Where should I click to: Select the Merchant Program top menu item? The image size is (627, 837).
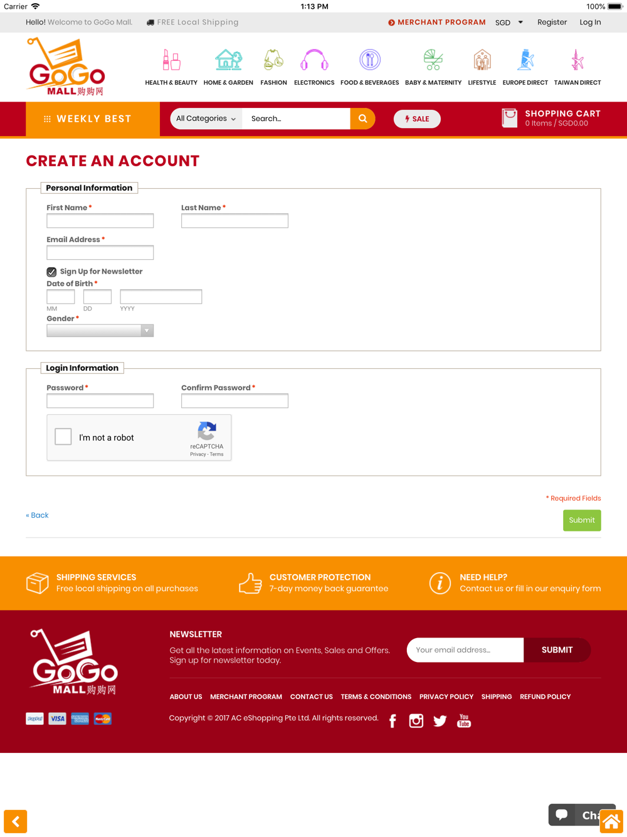coord(437,22)
